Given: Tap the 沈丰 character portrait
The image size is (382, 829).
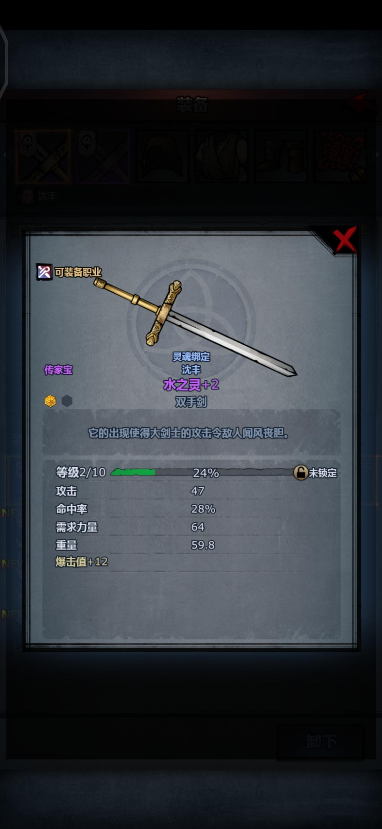Looking at the screenshot, I should pos(27,196).
